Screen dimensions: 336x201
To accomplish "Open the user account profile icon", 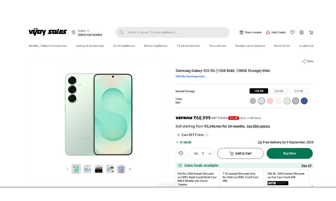I will tap(302, 32).
